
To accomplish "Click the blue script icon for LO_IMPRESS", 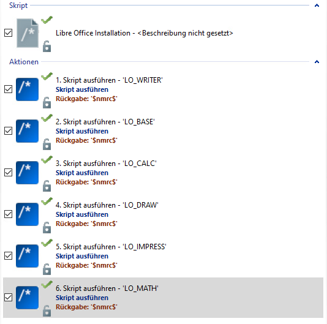I will click(28, 256).
